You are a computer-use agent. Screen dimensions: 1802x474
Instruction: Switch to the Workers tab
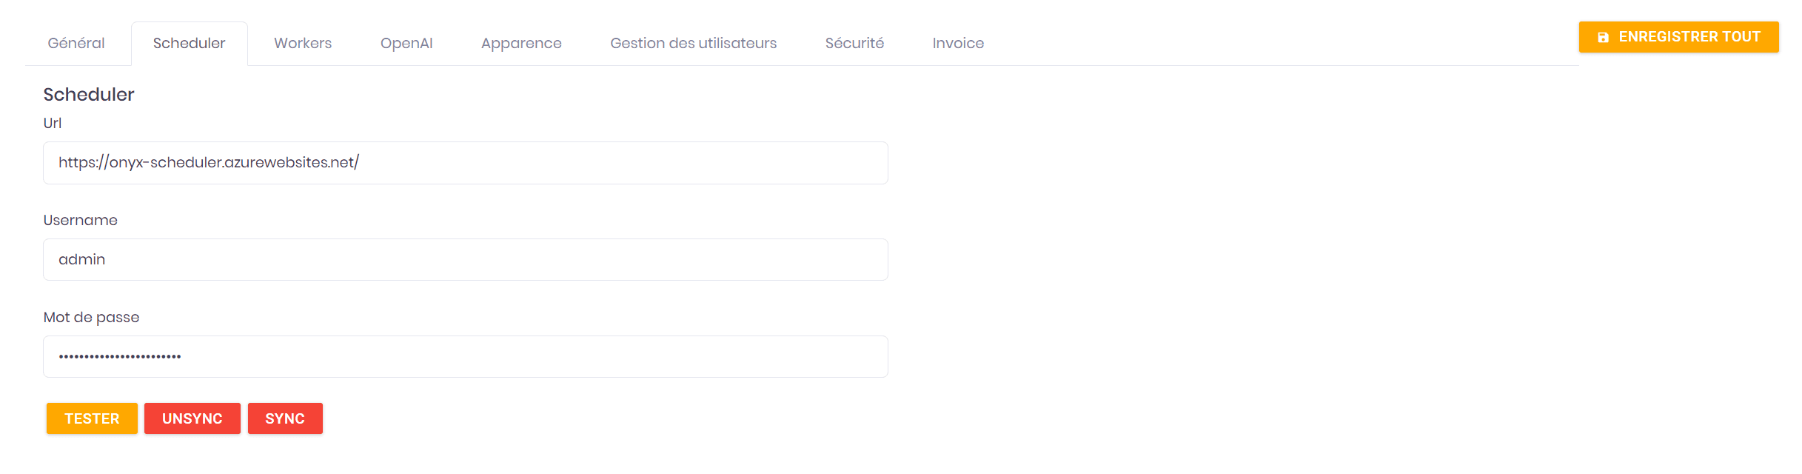pos(303,43)
